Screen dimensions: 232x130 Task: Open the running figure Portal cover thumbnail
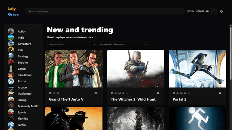pos(197,118)
